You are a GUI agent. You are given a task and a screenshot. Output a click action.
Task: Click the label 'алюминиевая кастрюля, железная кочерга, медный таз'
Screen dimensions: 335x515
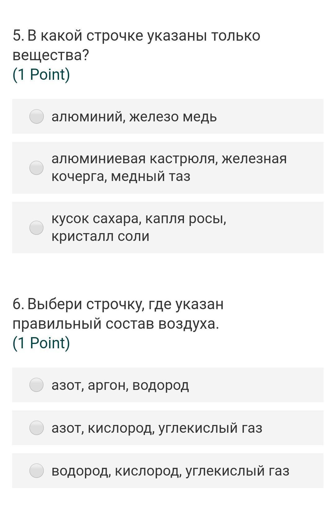(169, 168)
